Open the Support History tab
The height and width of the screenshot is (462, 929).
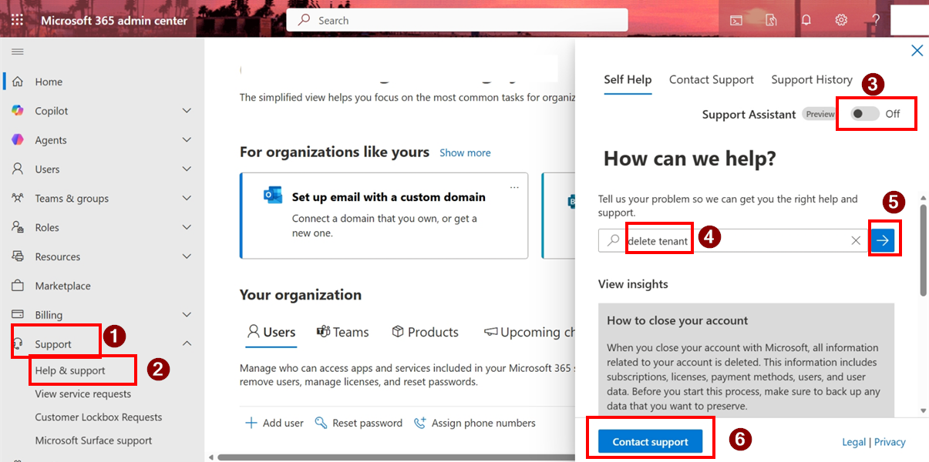click(x=812, y=80)
